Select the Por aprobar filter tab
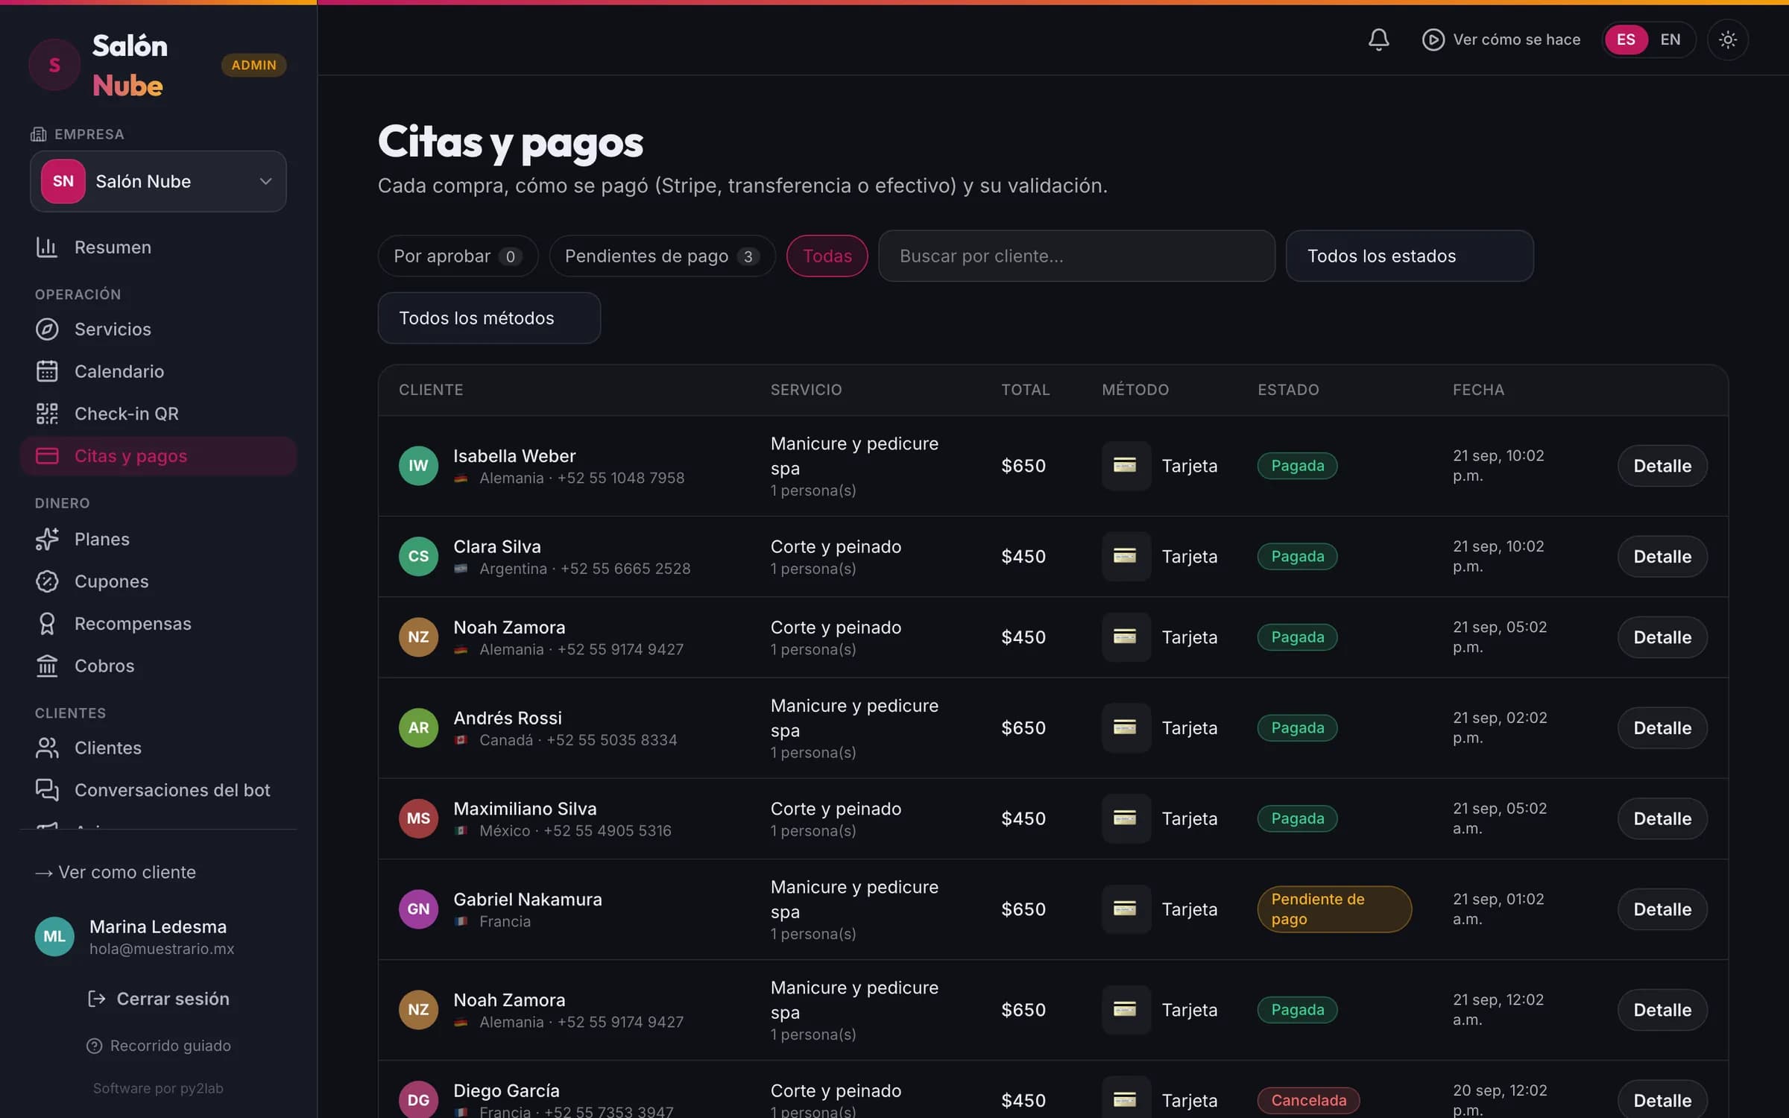 458,256
